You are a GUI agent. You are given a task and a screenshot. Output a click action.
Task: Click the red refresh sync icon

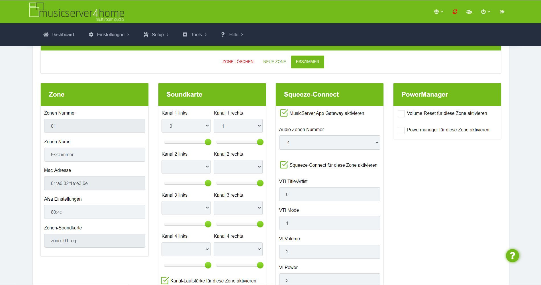(x=455, y=12)
